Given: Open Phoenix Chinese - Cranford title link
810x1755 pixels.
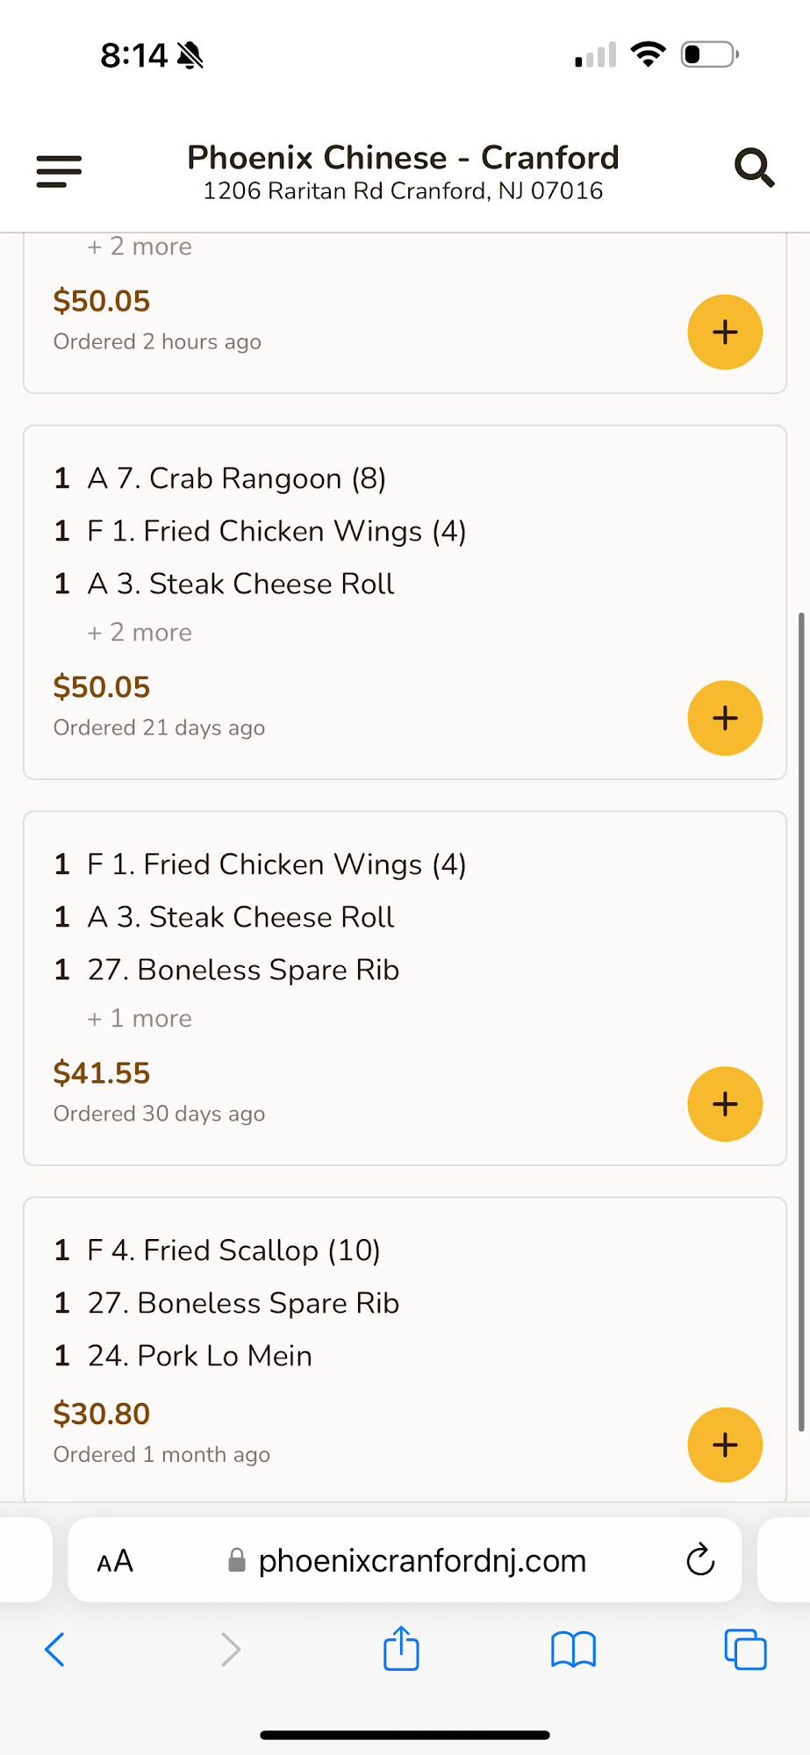Looking at the screenshot, I should (x=403, y=158).
